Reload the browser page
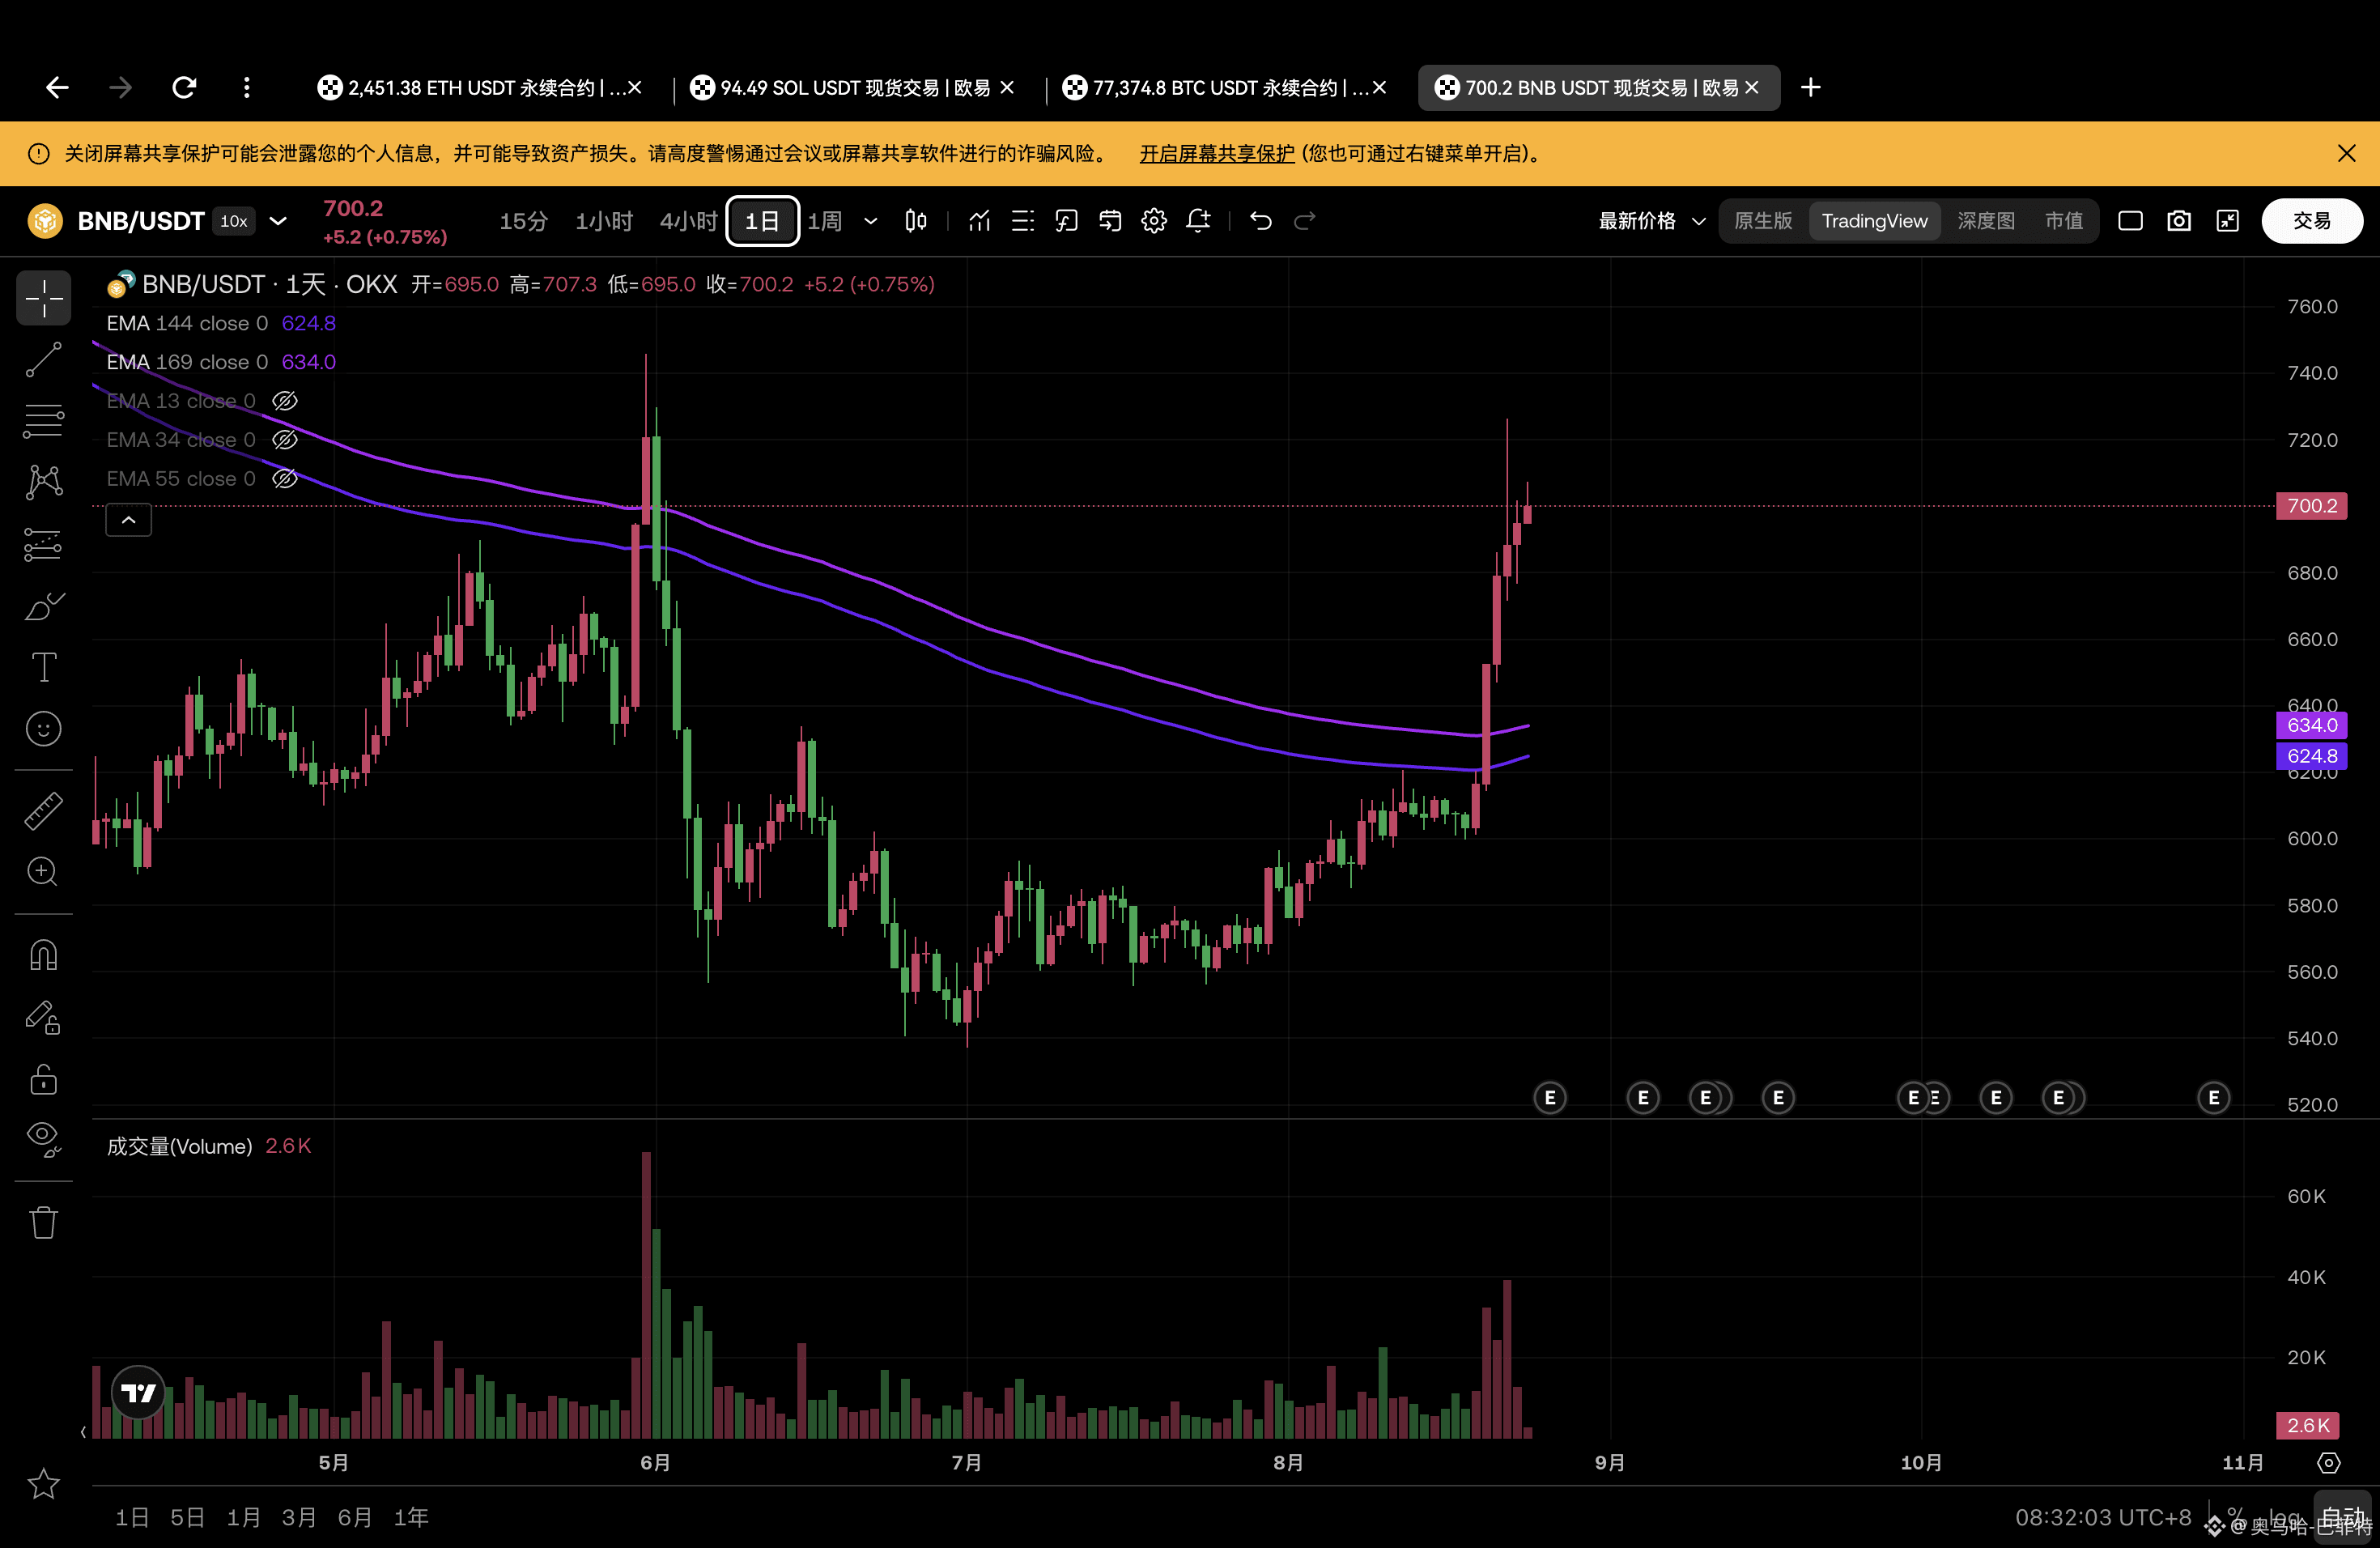Screen dimensions: 2380x1548 click(x=184, y=88)
